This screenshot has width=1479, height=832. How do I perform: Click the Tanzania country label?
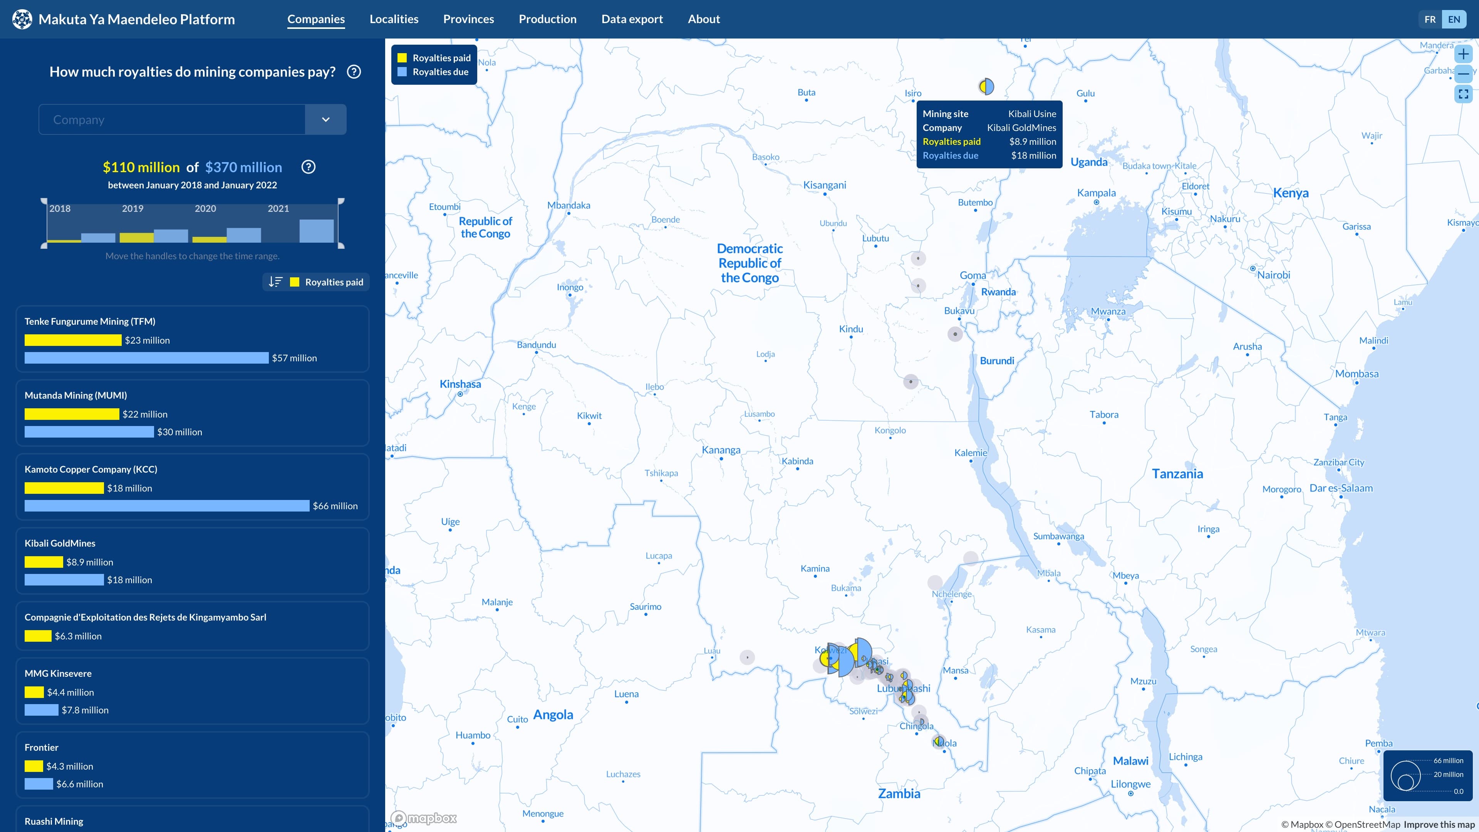[1177, 474]
